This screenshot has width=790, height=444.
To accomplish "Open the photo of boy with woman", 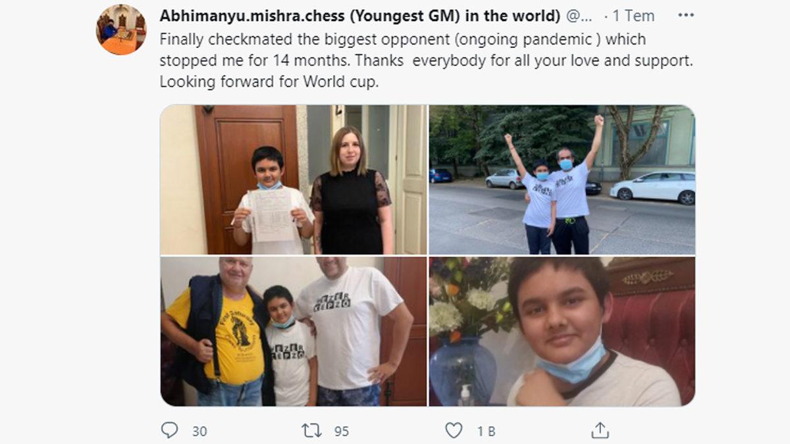I will coord(294,180).
